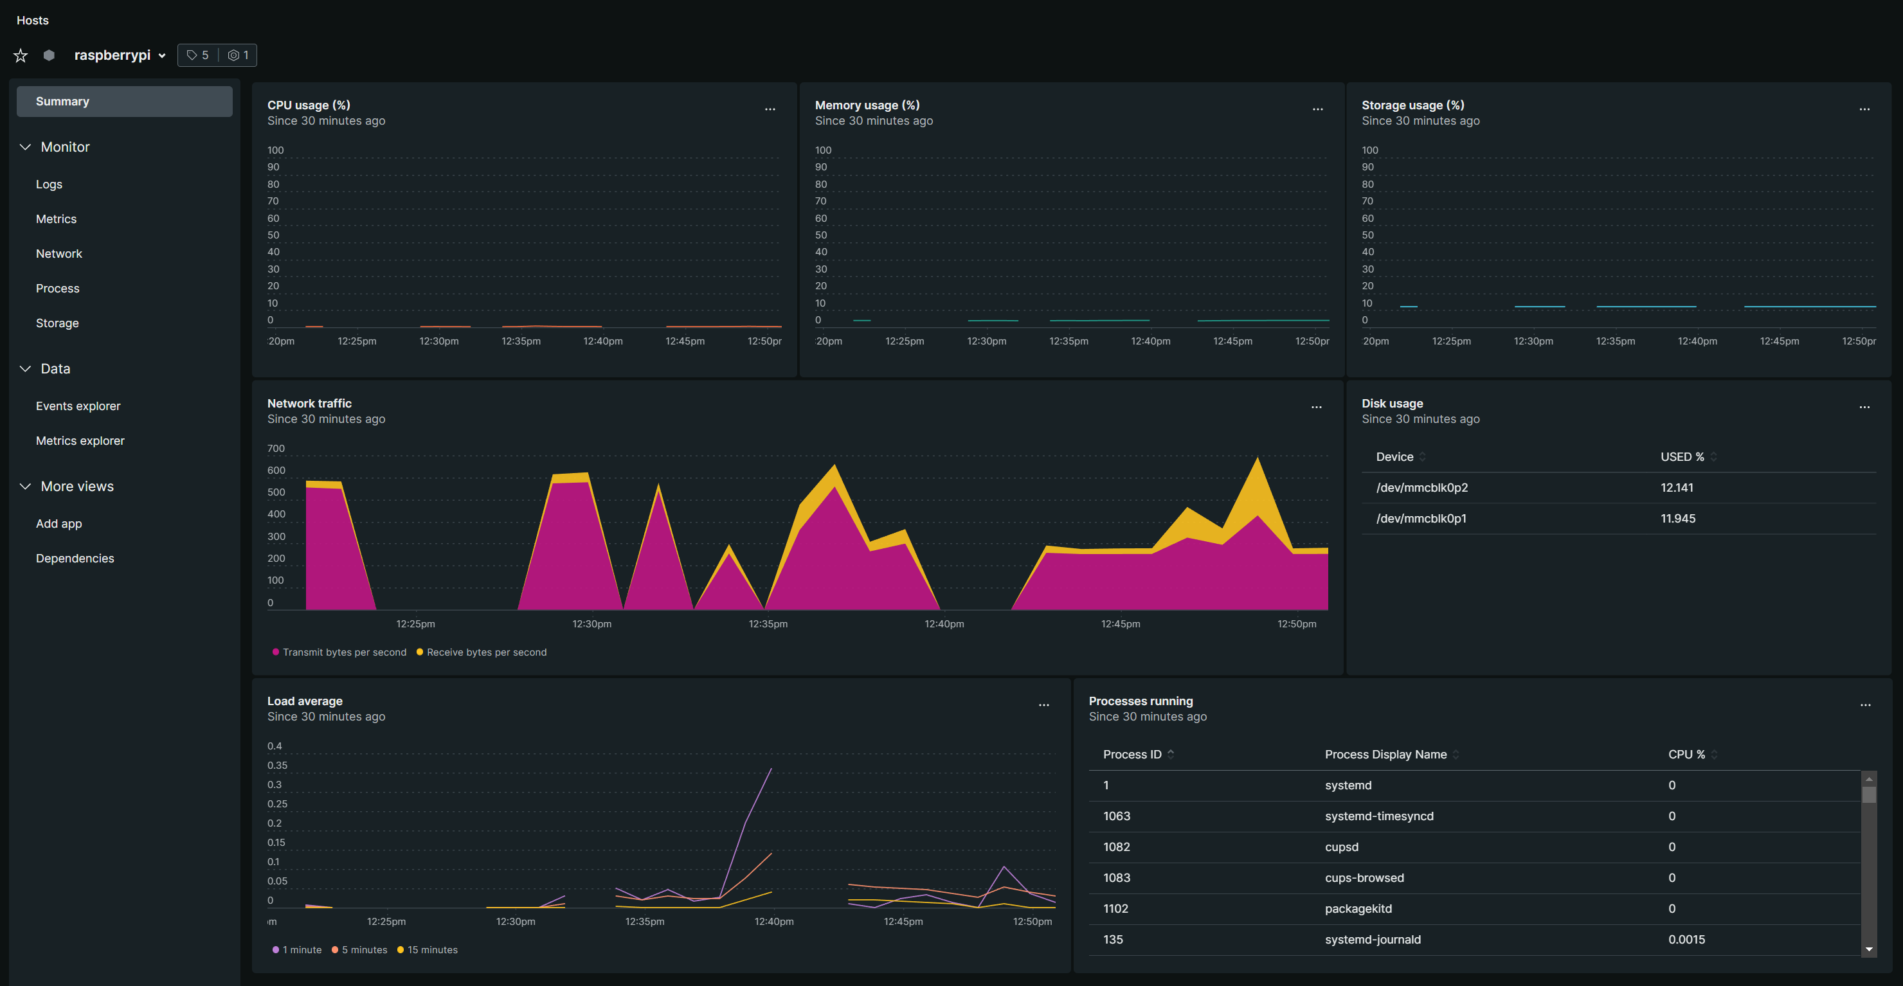The width and height of the screenshot is (1903, 986).
Task: Click the Storage usage (%) chart title
Action: tap(1412, 105)
